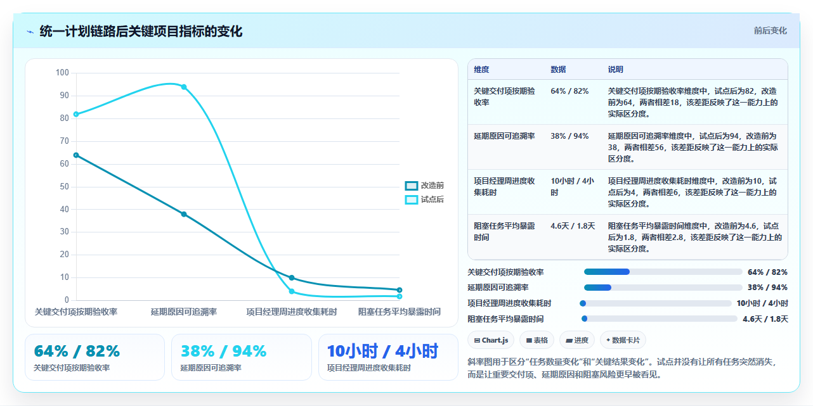The width and height of the screenshot is (813, 406).
Task: Click 关键交付项按期验收率 in table's 维度 column
Action: (x=504, y=96)
